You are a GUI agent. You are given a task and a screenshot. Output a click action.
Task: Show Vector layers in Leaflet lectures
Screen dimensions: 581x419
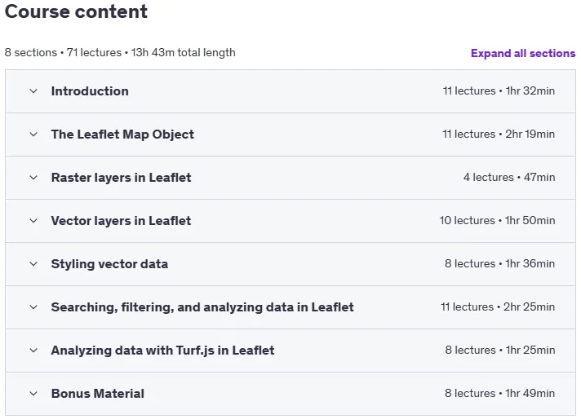[121, 221]
